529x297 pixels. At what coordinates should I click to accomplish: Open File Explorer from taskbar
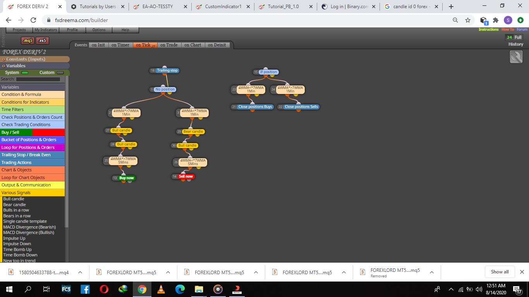(199, 289)
